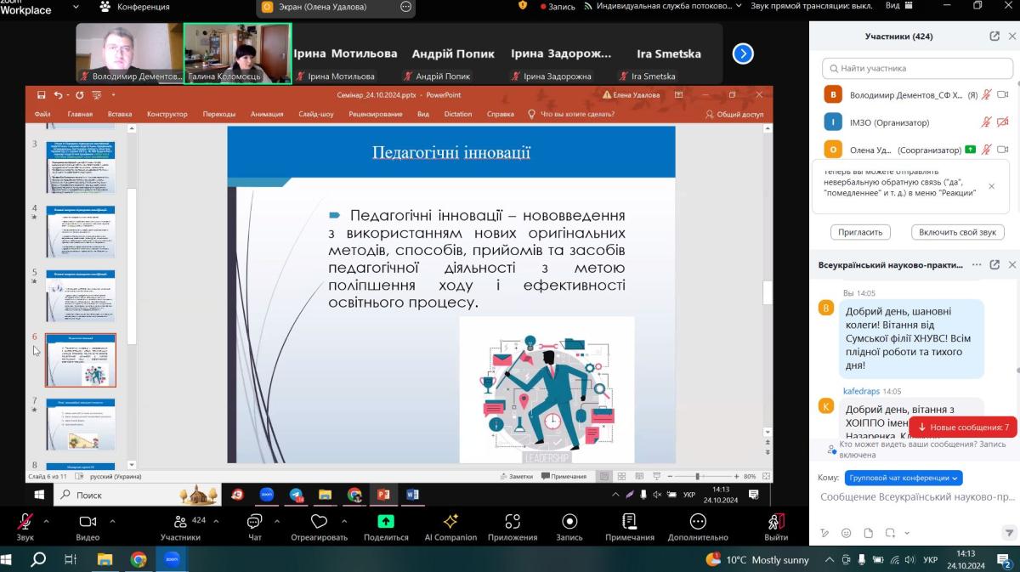Open the Анимация ribbon tab
Image resolution: width=1020 pixels, height=572 pixels.
coord(267,114)
